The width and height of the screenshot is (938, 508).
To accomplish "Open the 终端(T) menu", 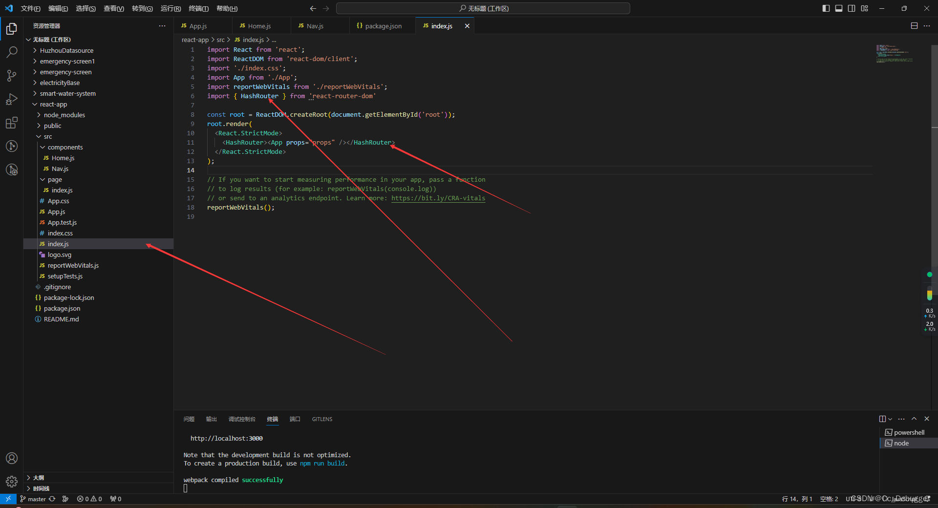I will click(198, 8).
